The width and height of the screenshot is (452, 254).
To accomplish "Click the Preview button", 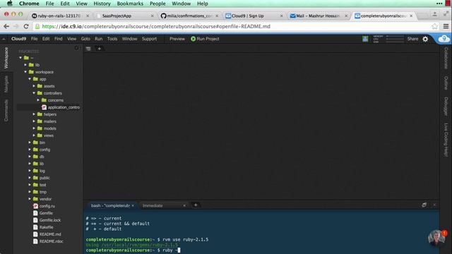I will point(177,39).
